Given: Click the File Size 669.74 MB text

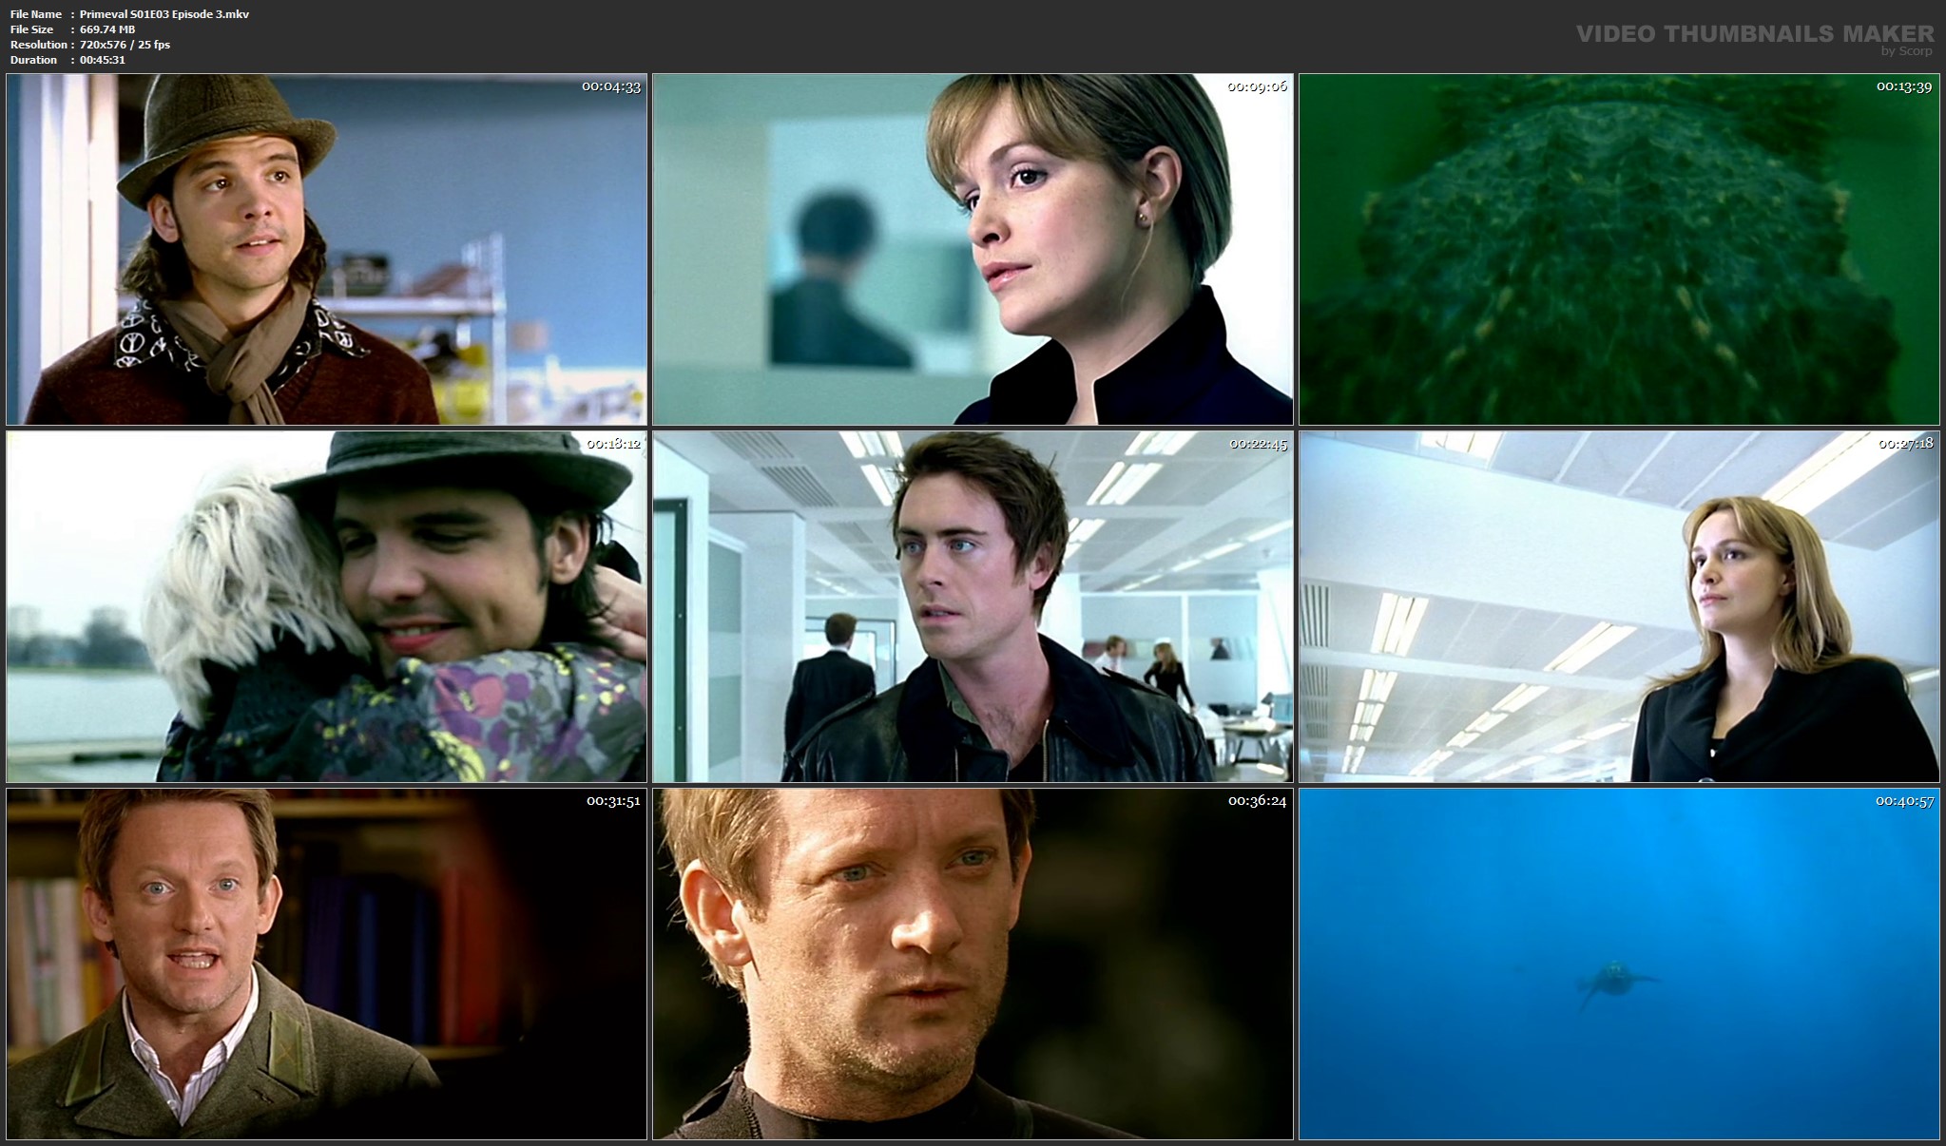Looking at the screenshot, I should (107, 29).
